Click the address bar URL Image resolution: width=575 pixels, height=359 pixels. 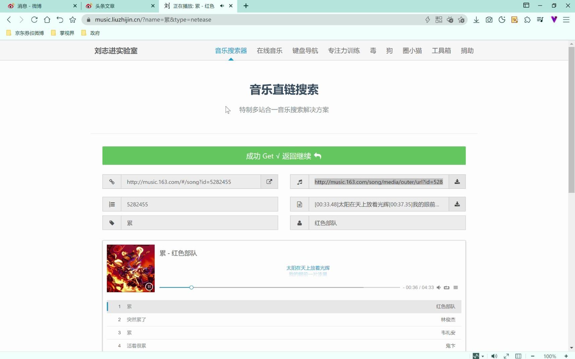(153, 20)
